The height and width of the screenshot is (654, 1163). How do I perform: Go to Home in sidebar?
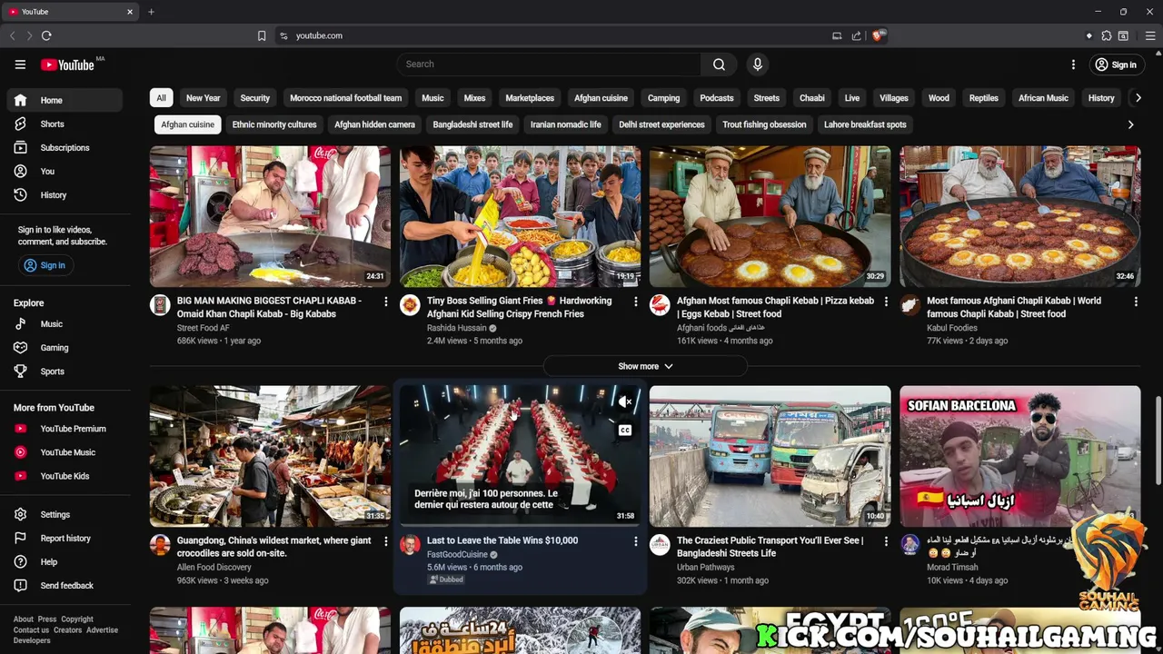point(65,100)
